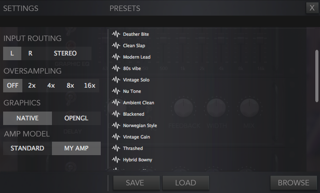The image size is (320, 193).
Task: Click the waveform icon beside Ambient Clean
Action: coord(116,103)
